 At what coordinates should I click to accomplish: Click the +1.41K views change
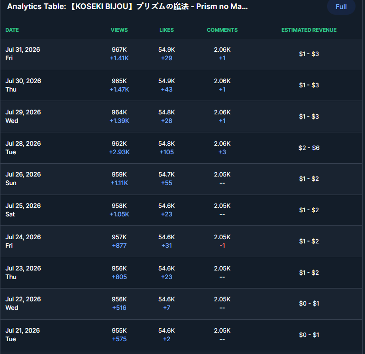pos(119,58)
